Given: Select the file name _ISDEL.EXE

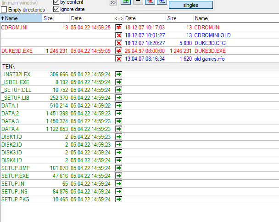Looking at the screenshot, I should click(x=15, y=82).
